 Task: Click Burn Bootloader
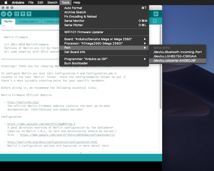pos(104,63)
